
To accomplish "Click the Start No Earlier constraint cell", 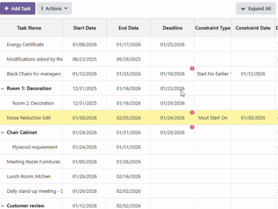I will point(213,74).
